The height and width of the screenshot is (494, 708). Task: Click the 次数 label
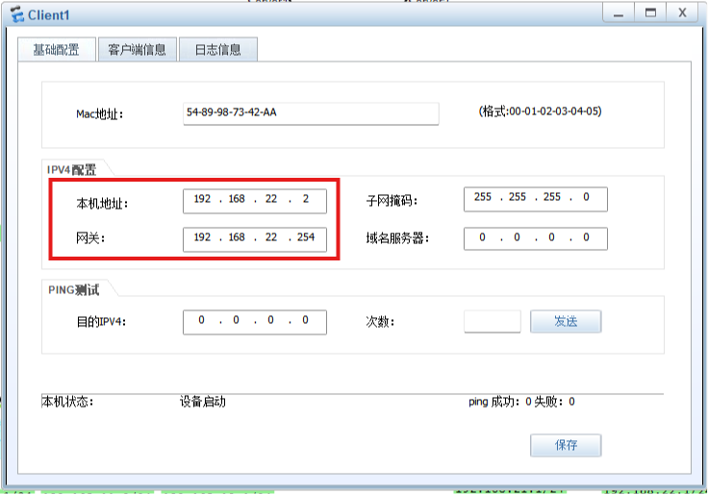coord(380,322)
